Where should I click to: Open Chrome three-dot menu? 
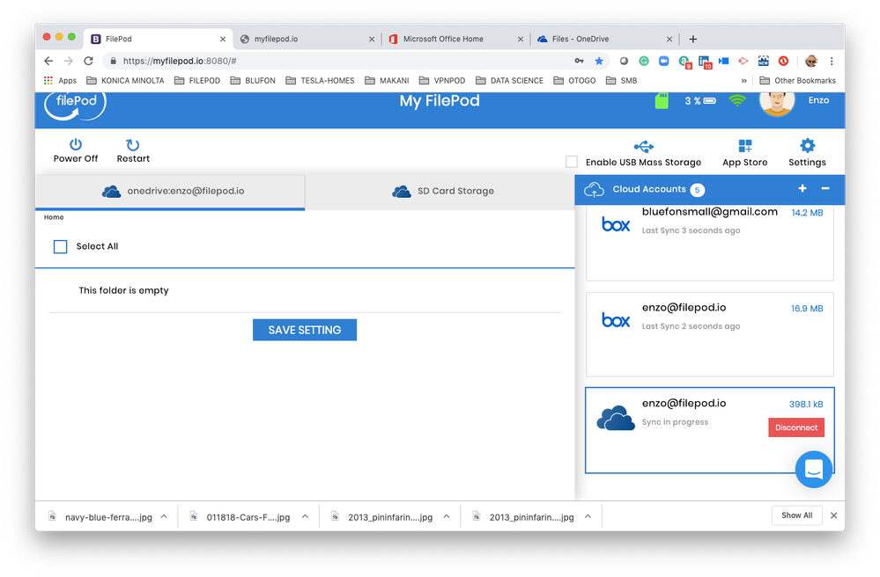click(832, 61)
